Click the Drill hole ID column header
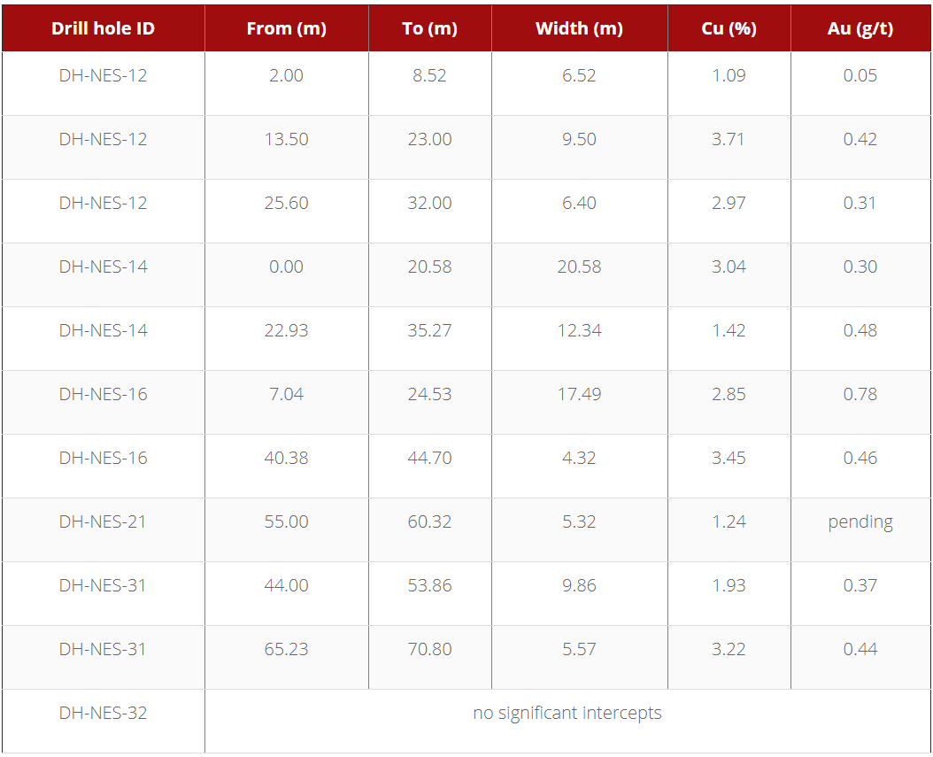The width and height of the screenshot is (933, 757). [x=103, y=28]
